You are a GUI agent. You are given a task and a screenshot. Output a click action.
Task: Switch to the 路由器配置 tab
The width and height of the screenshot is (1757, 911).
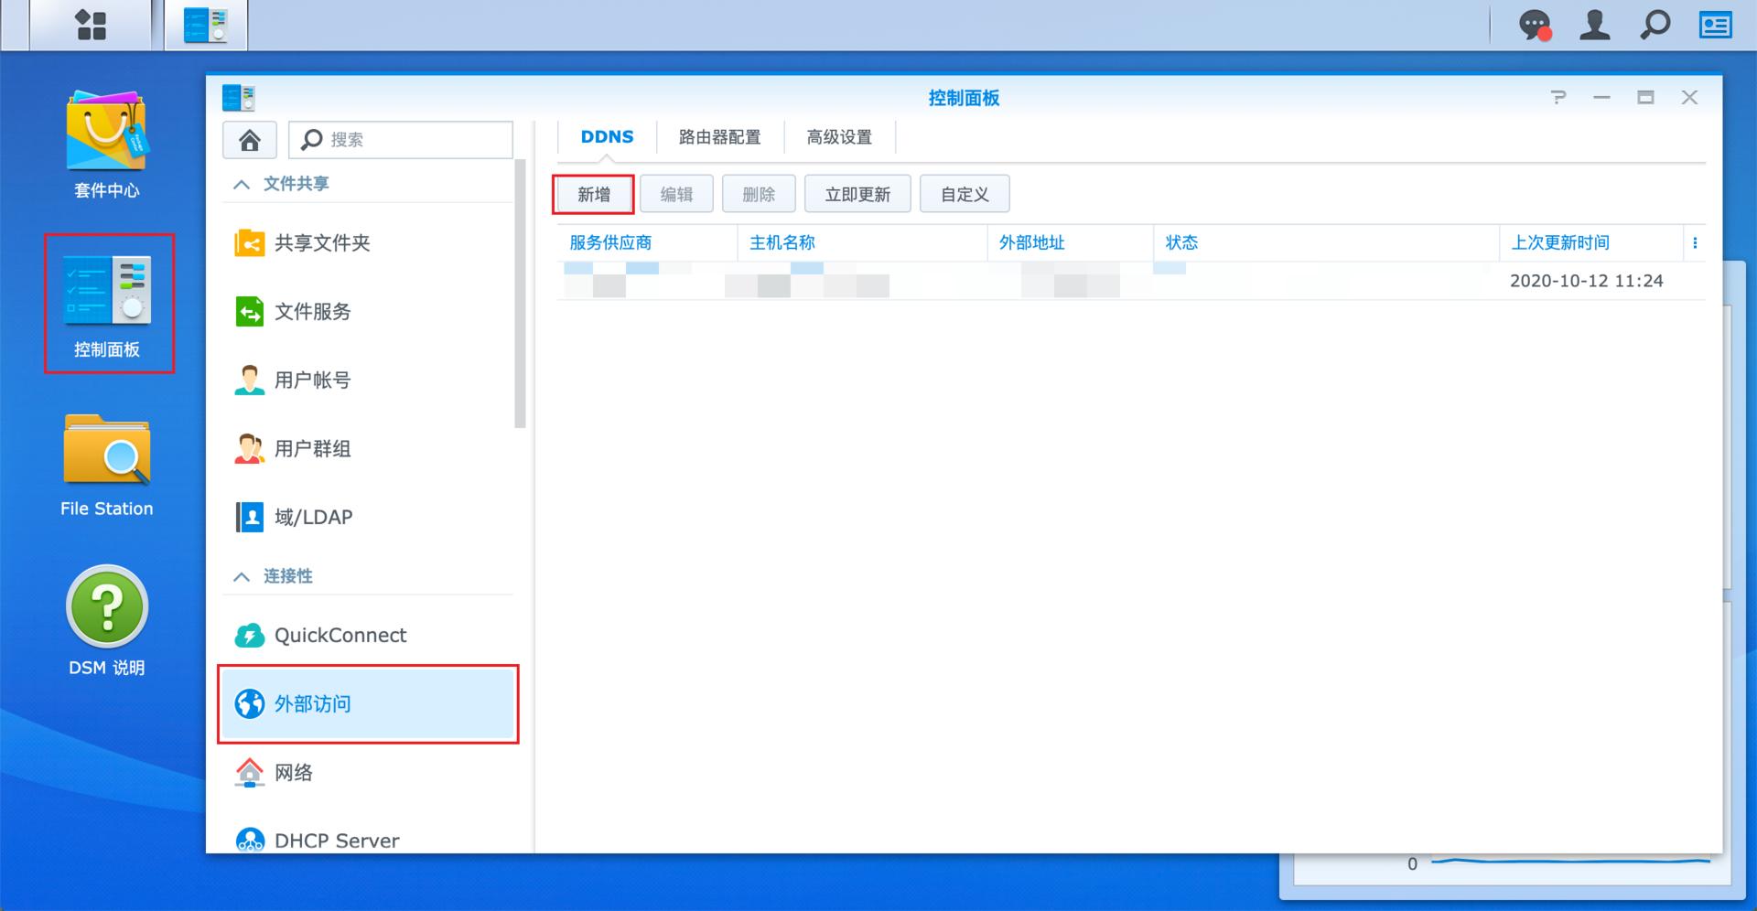click(720, 136)
